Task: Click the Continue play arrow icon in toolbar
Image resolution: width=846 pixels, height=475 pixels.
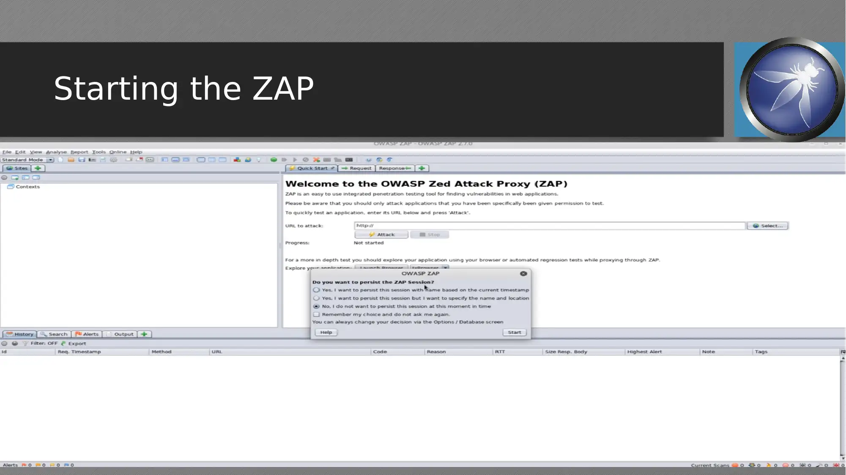Action: tap(295, 160)
